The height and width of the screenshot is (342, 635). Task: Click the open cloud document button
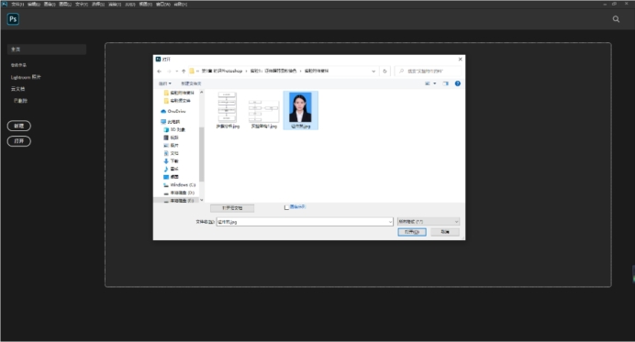click(x=232, y=208)
